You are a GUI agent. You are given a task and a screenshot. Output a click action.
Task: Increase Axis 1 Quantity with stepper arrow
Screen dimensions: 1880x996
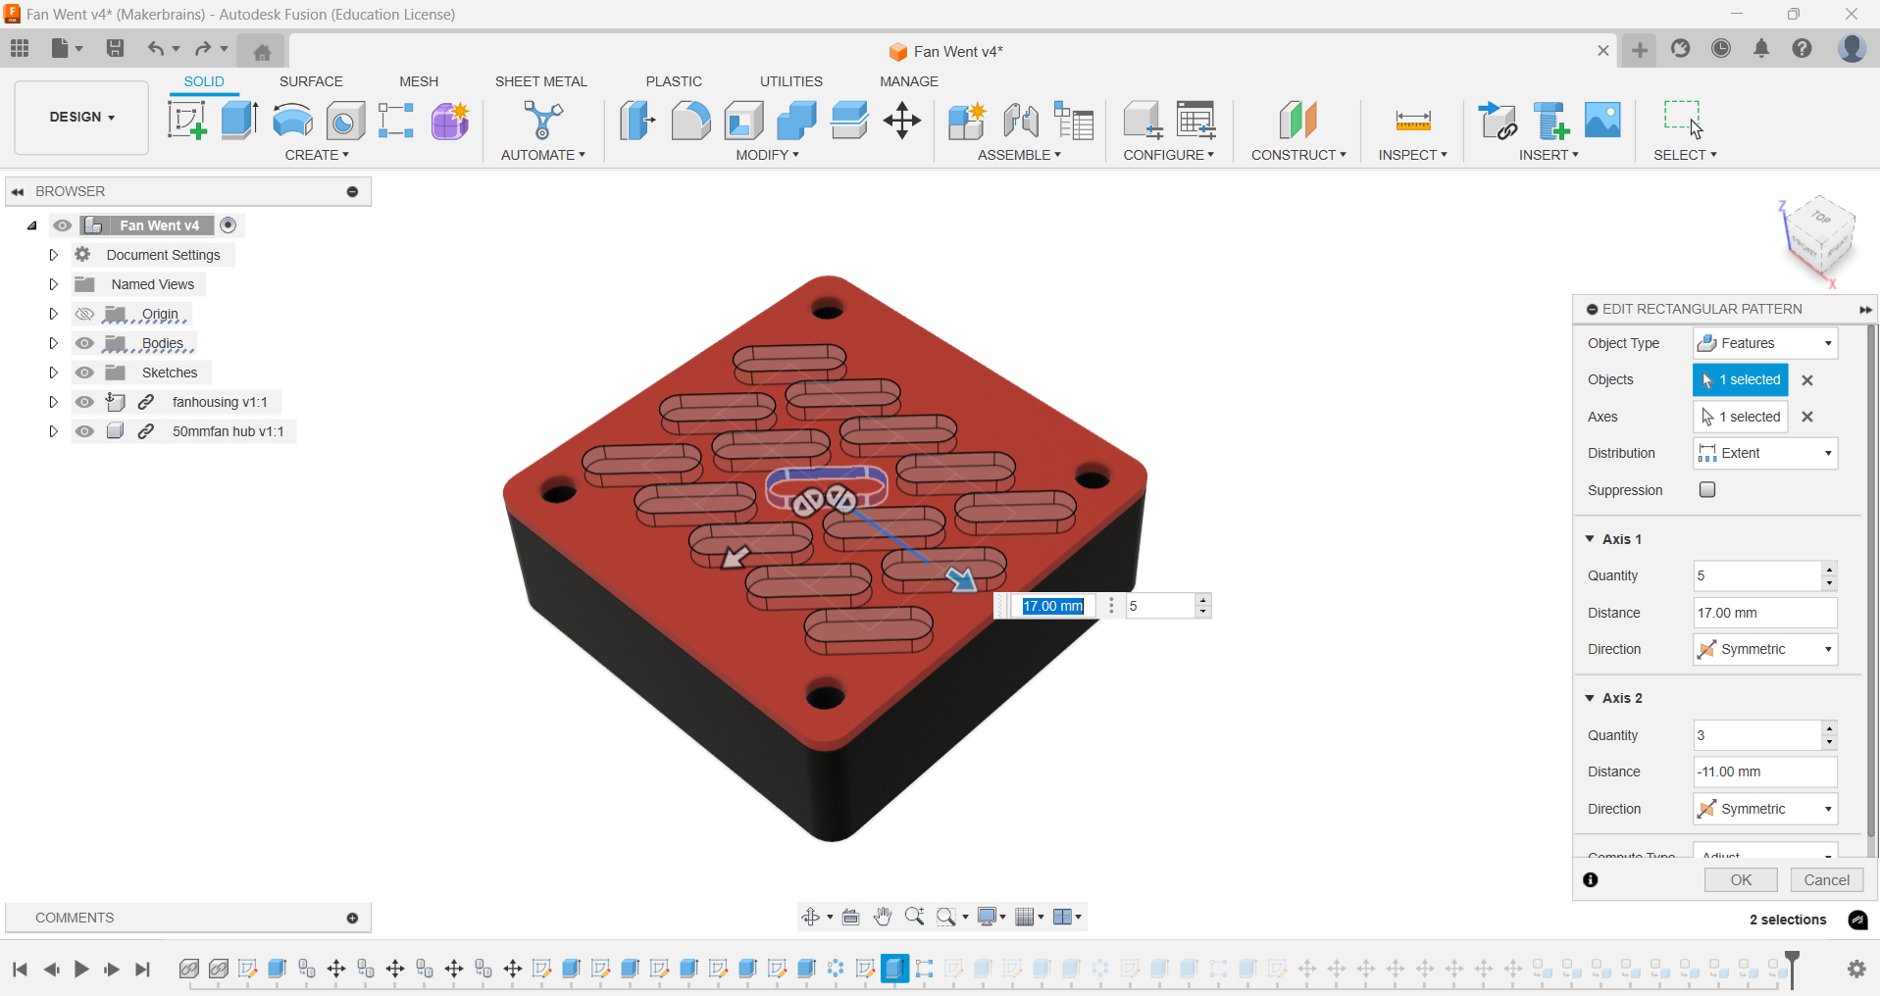point(1829,570)
